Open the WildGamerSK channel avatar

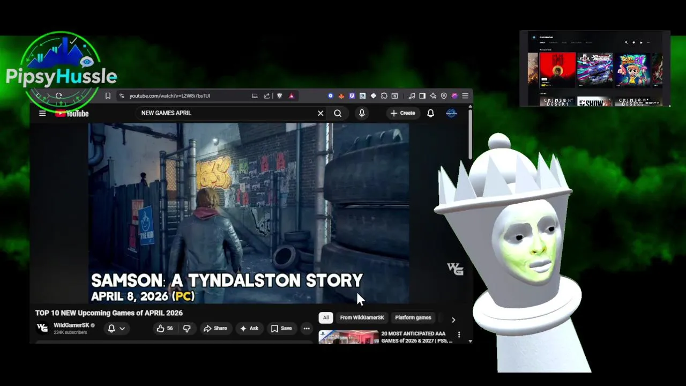click(x=42, y=328)
